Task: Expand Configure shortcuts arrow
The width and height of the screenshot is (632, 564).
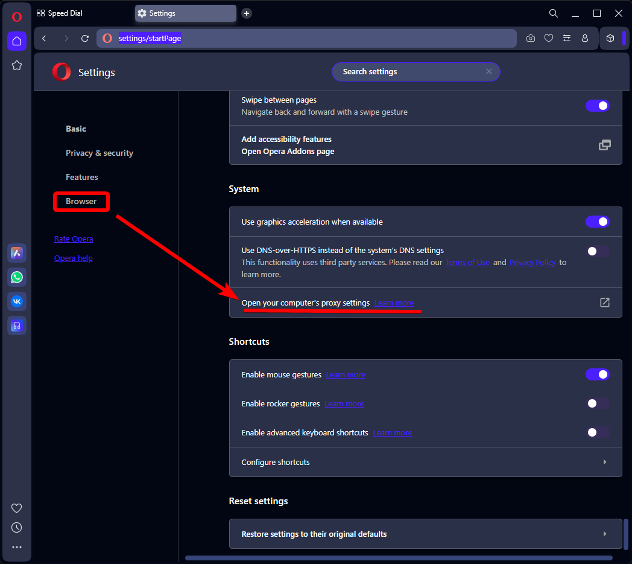Action: coord(605,462)
